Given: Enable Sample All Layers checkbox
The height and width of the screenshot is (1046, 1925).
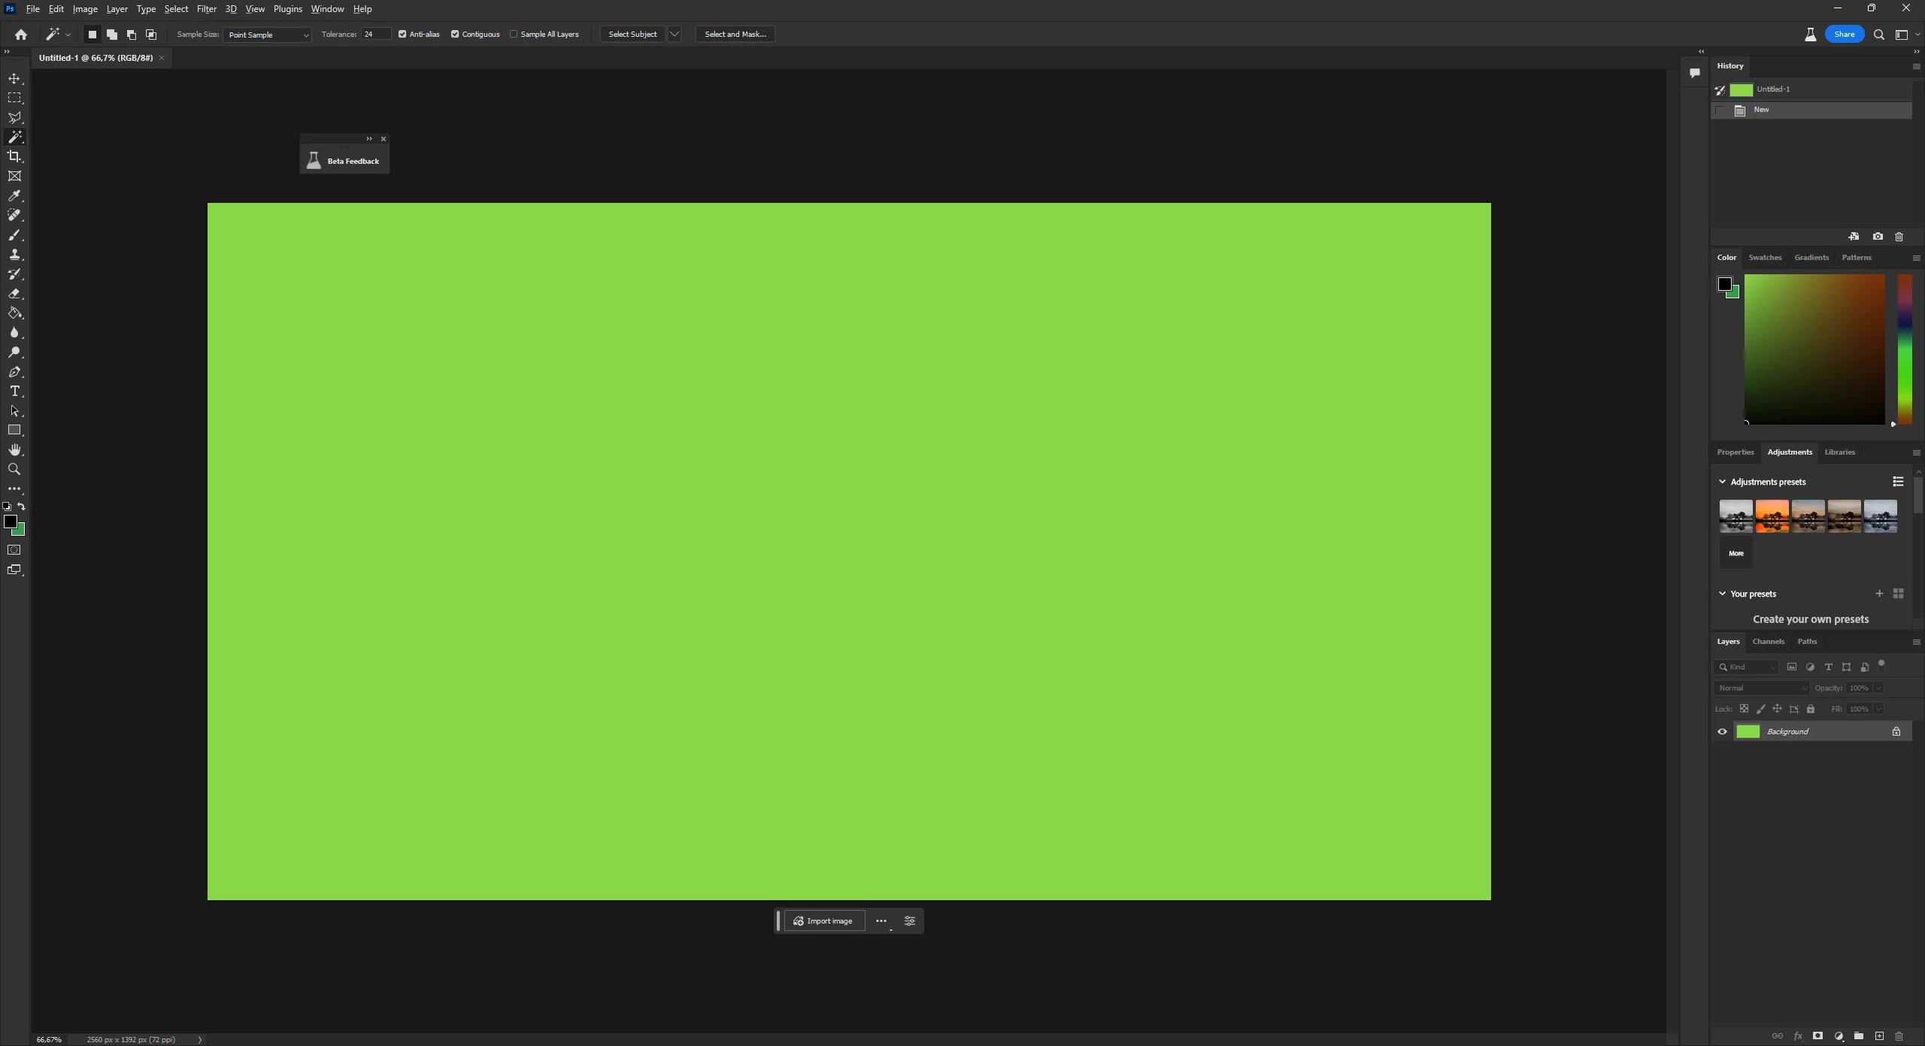Looking at the screenshot, I should pos(514,35).
